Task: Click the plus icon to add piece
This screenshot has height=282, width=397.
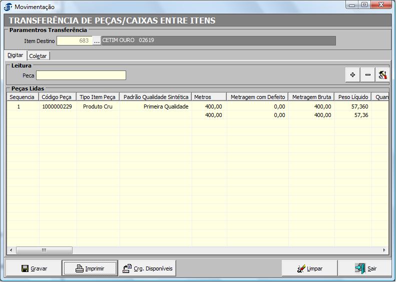Action: coord(353,74)
